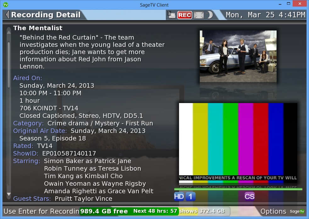Click The Mentalist title text
The image size is (309, 219).
38,28
